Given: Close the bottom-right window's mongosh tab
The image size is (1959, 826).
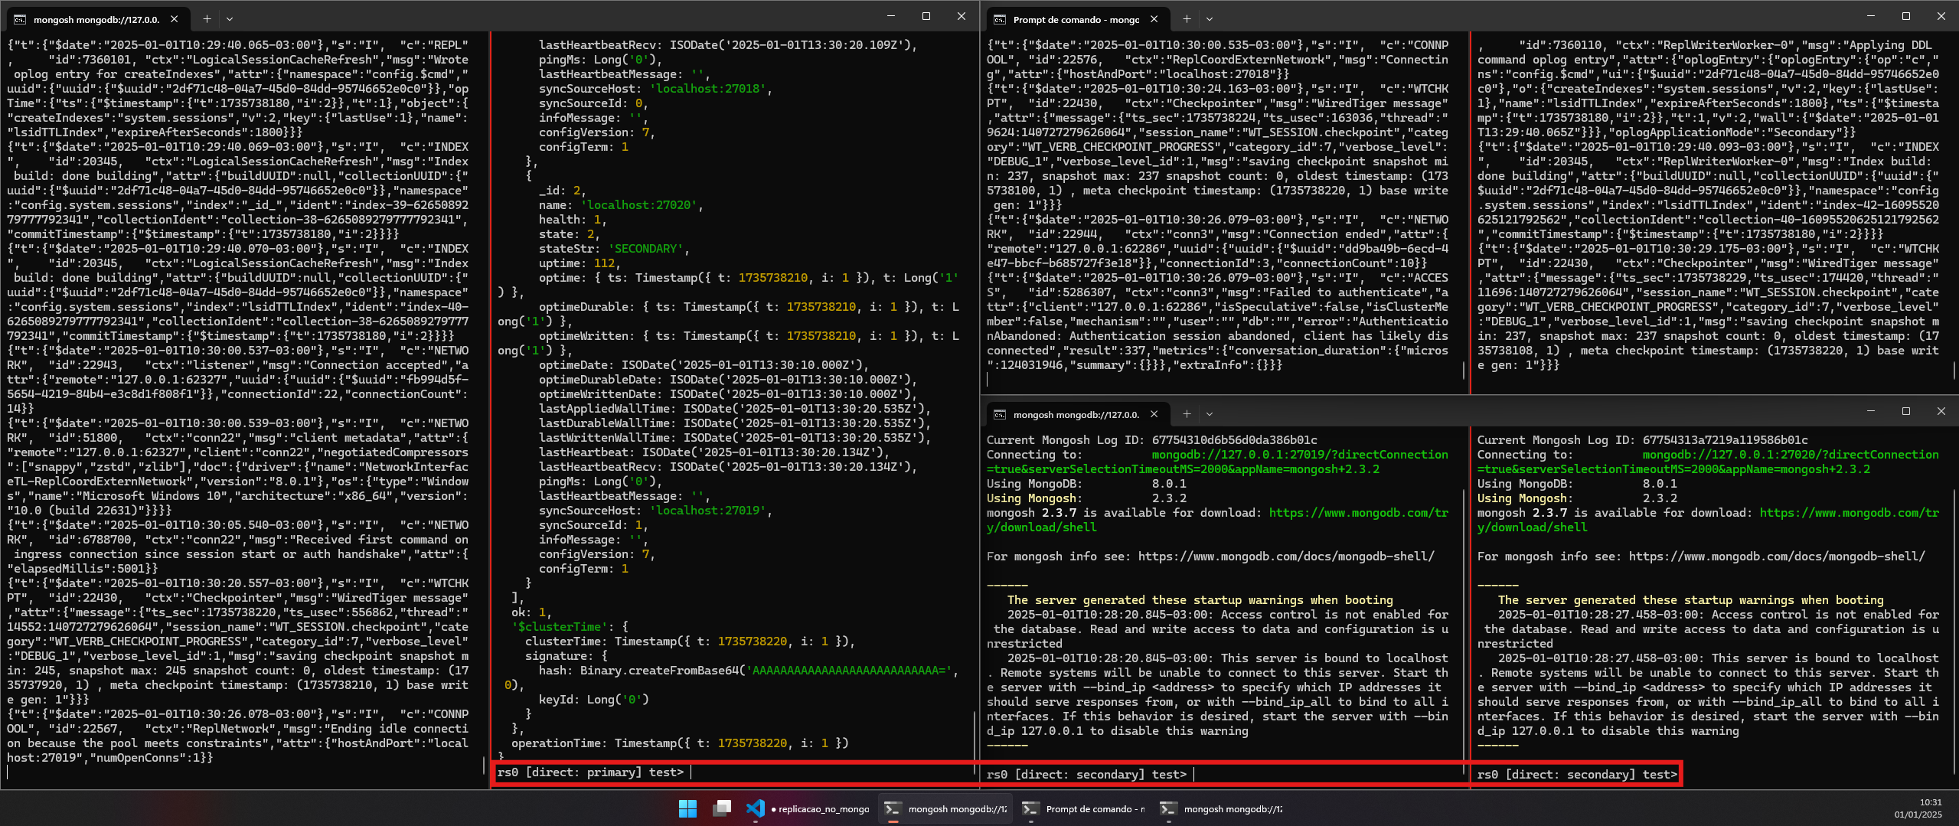Looking at the screenshot, I should (1154, 414).
